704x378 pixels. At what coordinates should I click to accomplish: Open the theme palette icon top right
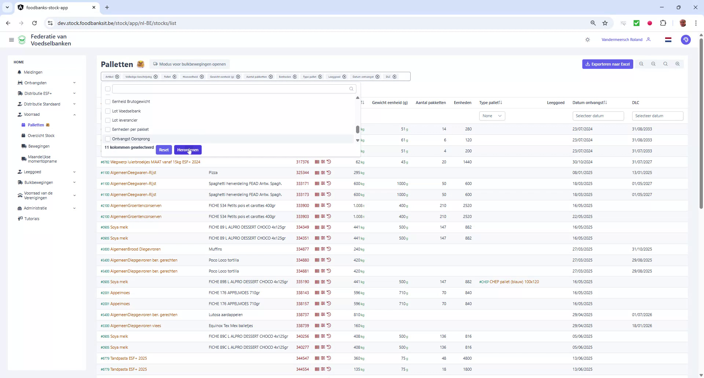click(x=686, y=40)
